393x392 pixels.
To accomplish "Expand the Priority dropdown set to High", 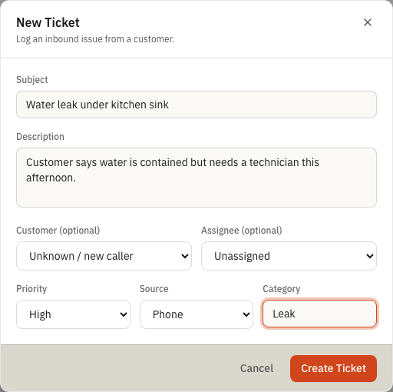I will [73, 314].
